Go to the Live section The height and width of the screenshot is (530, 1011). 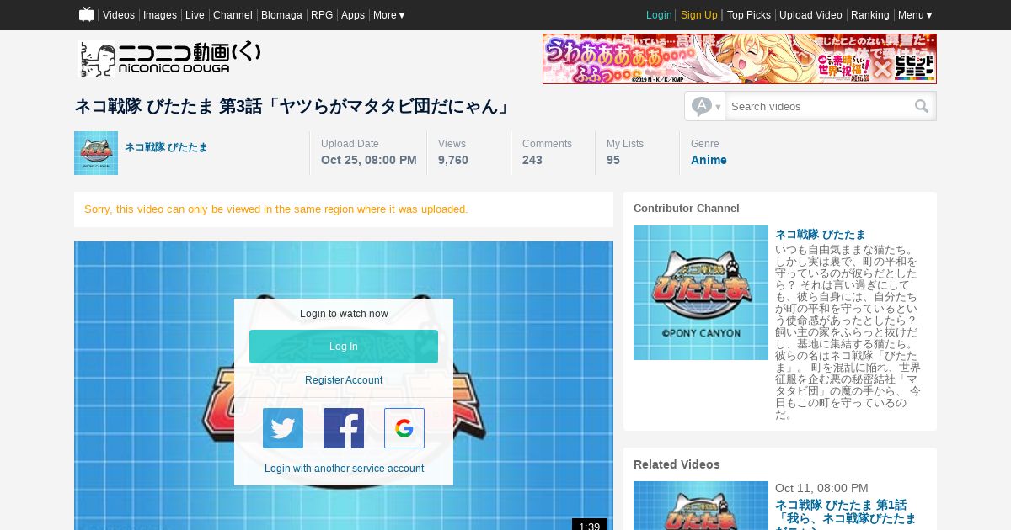click(195, 15)
